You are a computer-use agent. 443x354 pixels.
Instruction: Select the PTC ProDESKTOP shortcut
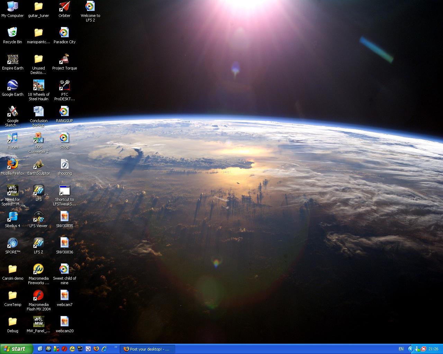coord(64,90)
